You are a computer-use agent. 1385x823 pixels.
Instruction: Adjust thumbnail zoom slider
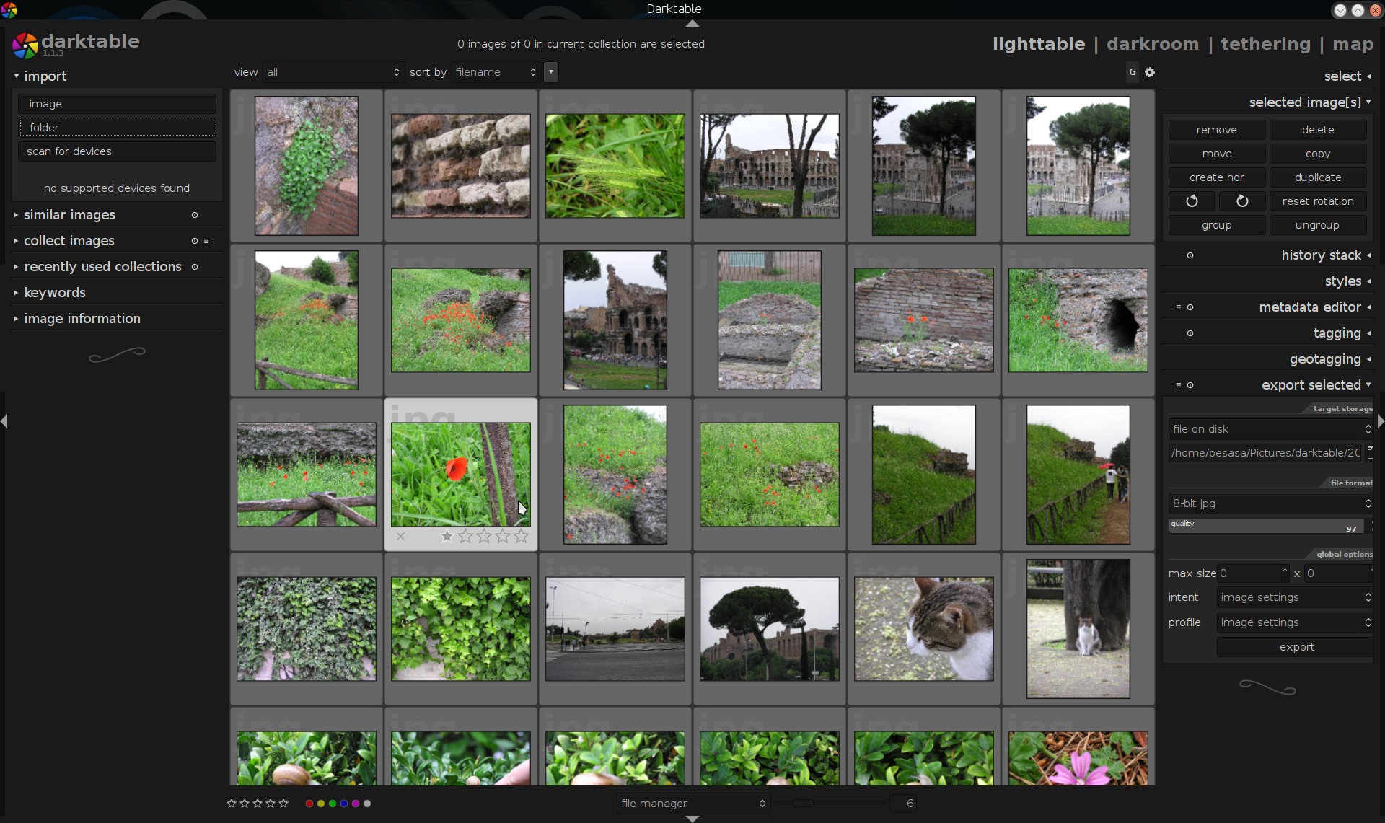(830, 803)
